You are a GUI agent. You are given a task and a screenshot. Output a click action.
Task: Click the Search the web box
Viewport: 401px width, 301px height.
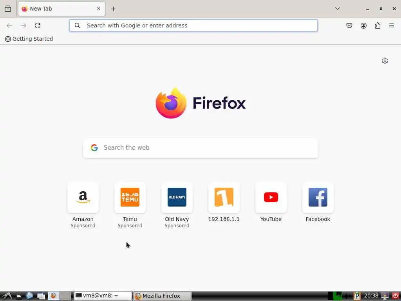coord(200,148)
